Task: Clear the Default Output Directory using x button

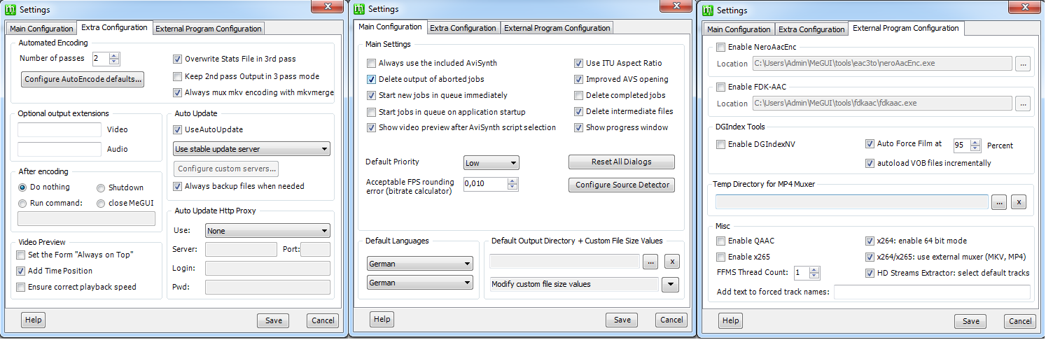Action: point(671,262)
